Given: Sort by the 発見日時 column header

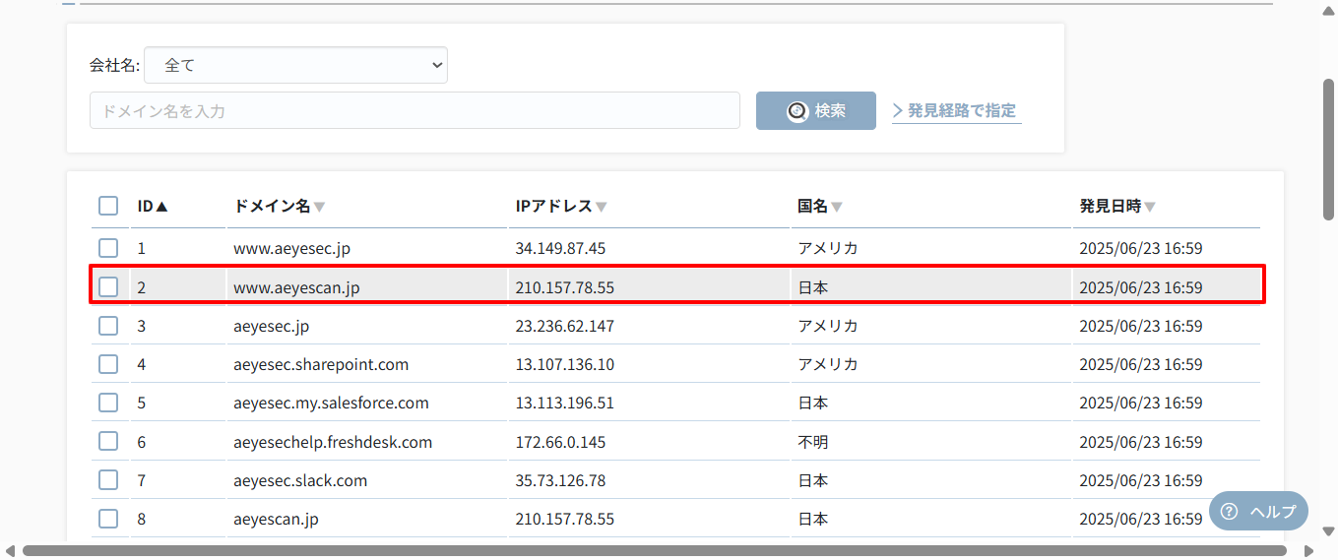Looking at the screenshot, I should (1117, 206).
